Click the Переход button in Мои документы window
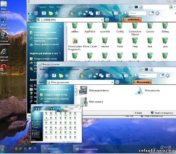 coord(122,82)
